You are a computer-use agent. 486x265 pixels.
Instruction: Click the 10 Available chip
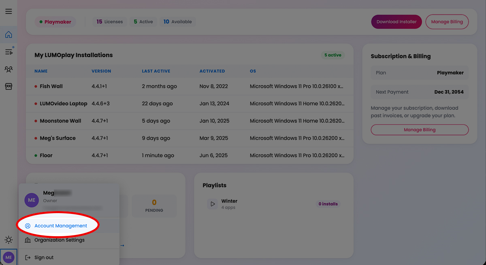coord(177,22)
